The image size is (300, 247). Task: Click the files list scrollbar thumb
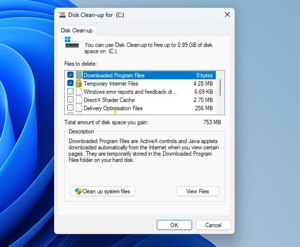click(220, 87)
